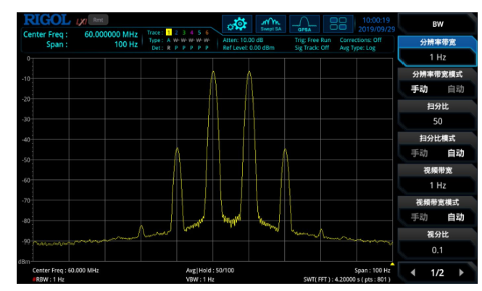Click the Ref Level: 0.00 dBm text
The height and width of the screenshot is (291, 482).
pyautogui.click(x=249, y=48)
